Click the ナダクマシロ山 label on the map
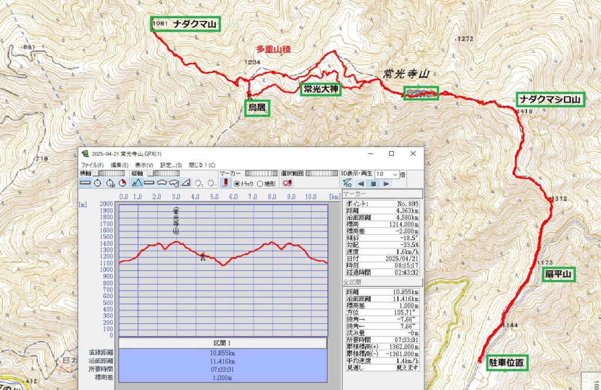 pyautogui.click(x=550, y=100)
